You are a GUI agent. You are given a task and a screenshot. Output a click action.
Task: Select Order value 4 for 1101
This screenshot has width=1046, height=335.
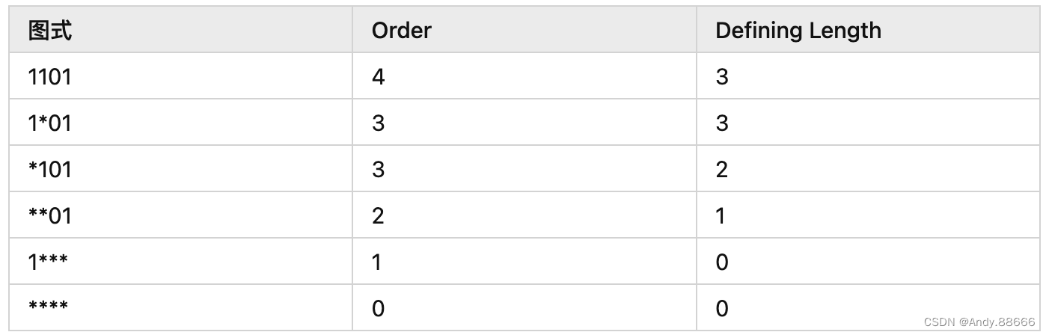[x=378, y=76]
